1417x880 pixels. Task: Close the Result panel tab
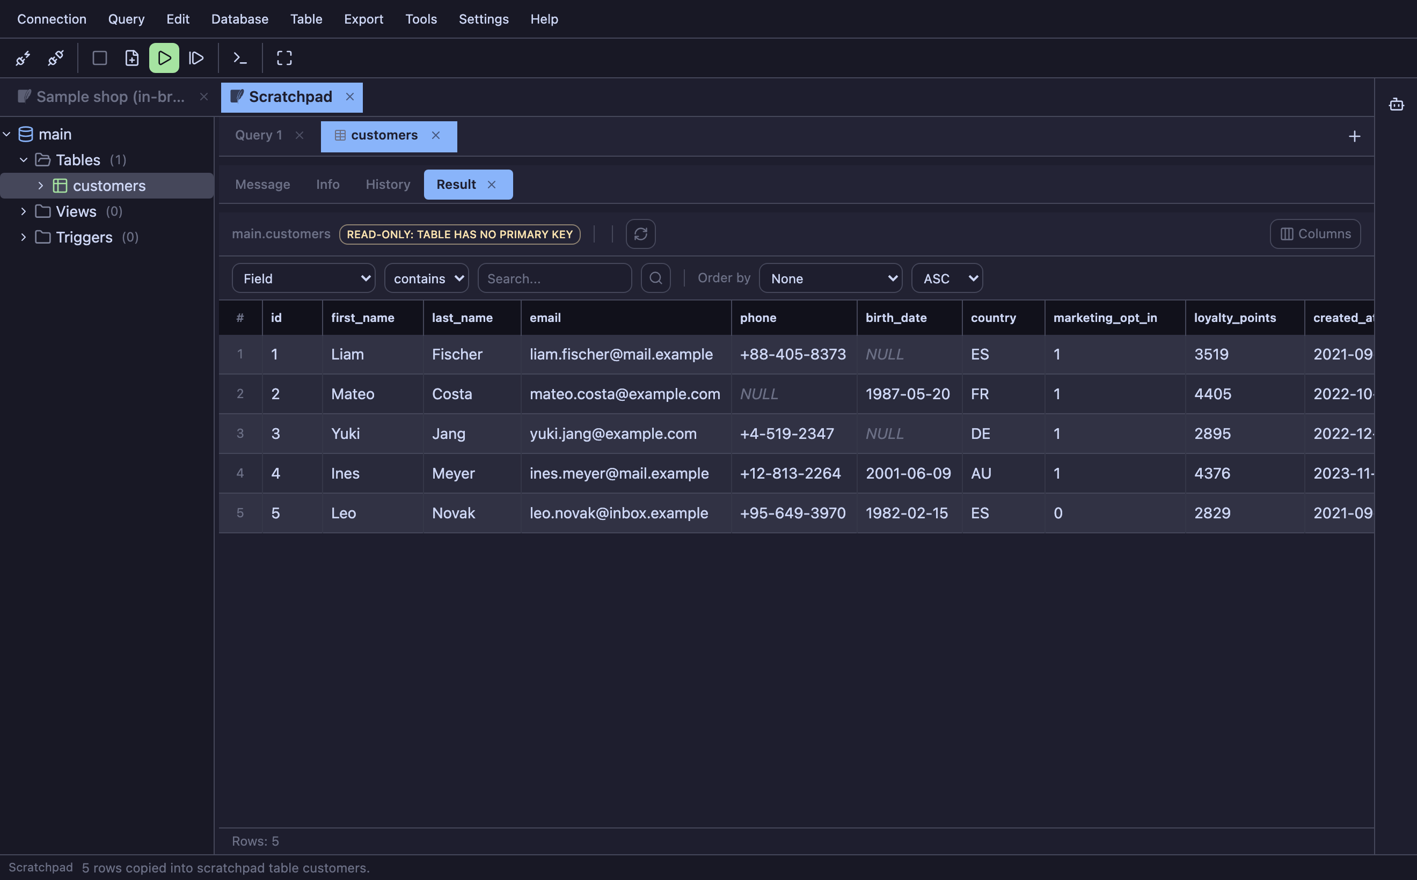point(491,185)
